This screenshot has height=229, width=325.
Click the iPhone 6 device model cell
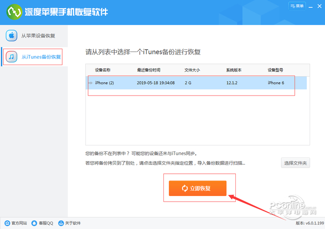[276, 83]
